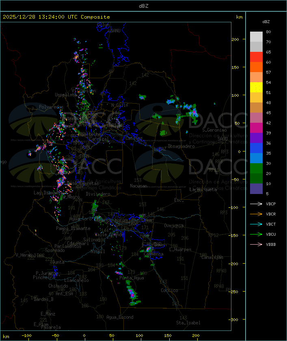The width and height of the screenshot is (287, 341).
Task: Select the dark orange 57-60 dBZ swatch
Action: click(256, 67)
